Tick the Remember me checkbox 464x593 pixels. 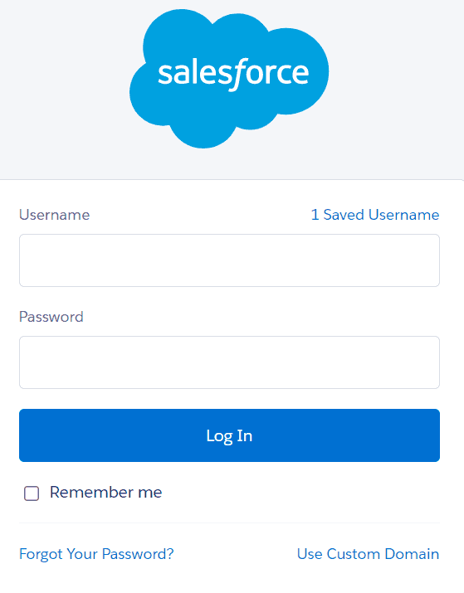(32, 493)
